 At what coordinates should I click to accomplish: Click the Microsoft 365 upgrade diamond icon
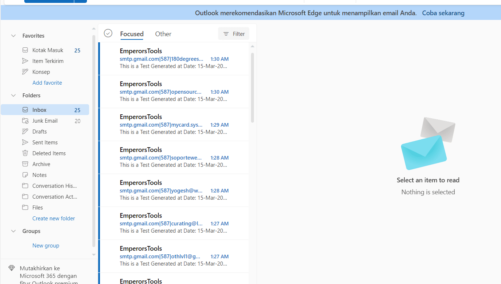click(x=12, y=268)
